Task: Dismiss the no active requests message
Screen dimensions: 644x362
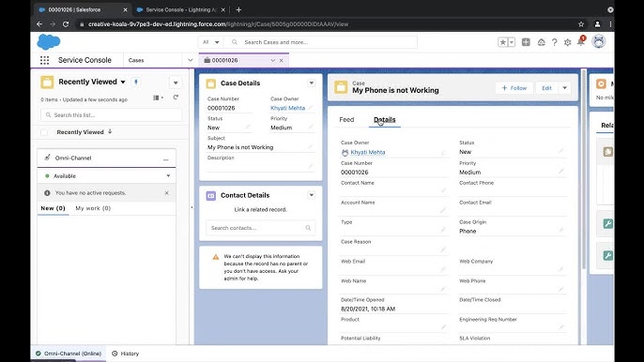Action: pyautogui.click(x=167, y=193)
